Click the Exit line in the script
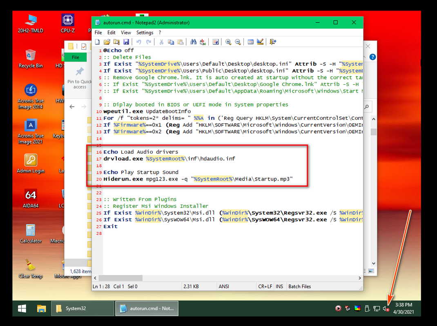The image size is (437, 326). 110,227
